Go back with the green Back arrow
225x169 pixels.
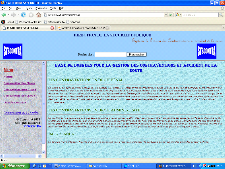[x=4, y=15]
